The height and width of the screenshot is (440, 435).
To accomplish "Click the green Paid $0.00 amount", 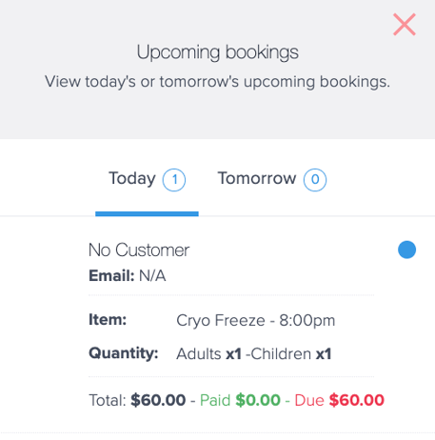I will pos(240,400).
